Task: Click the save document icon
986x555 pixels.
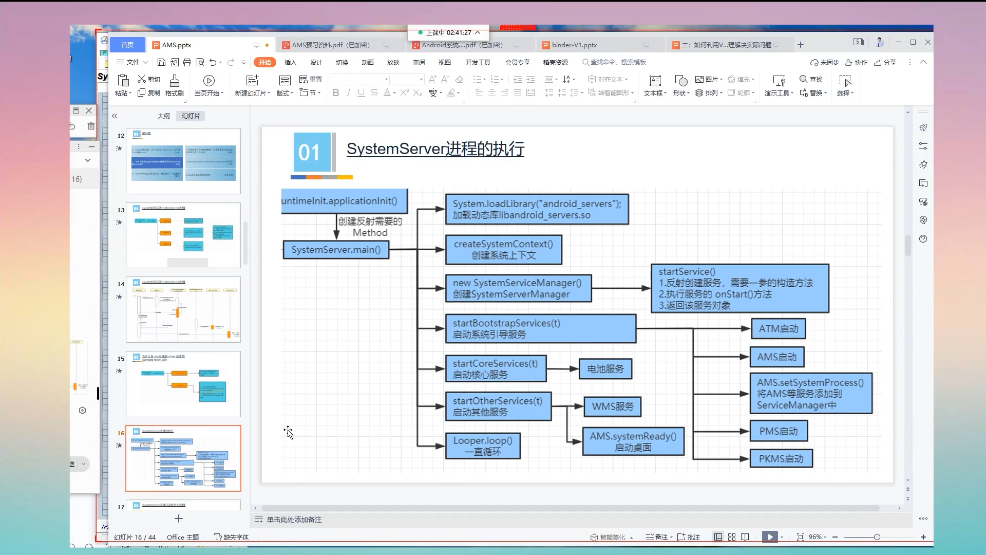Action: point(161,62)
